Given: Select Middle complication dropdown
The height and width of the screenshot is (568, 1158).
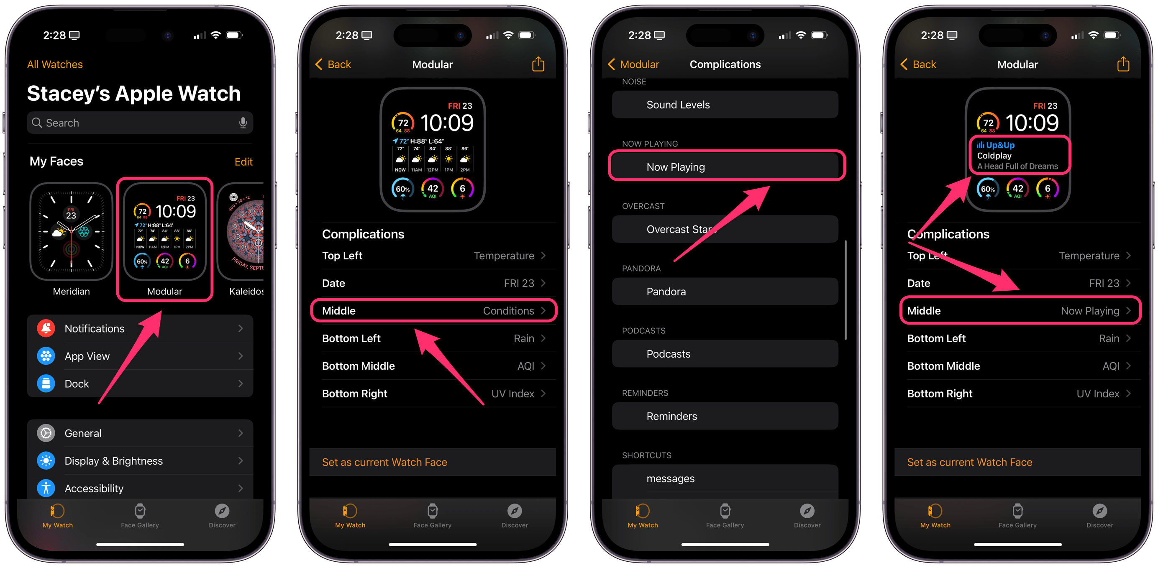Looking at the screenshot, I should tap(433, 310).
